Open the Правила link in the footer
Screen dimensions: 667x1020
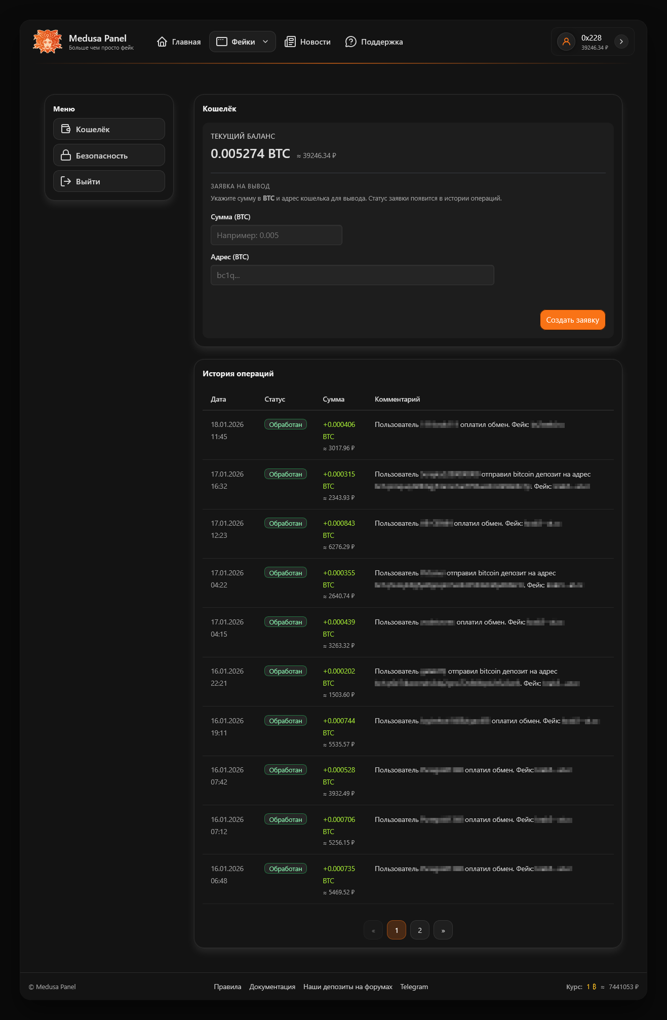point(227,987)
